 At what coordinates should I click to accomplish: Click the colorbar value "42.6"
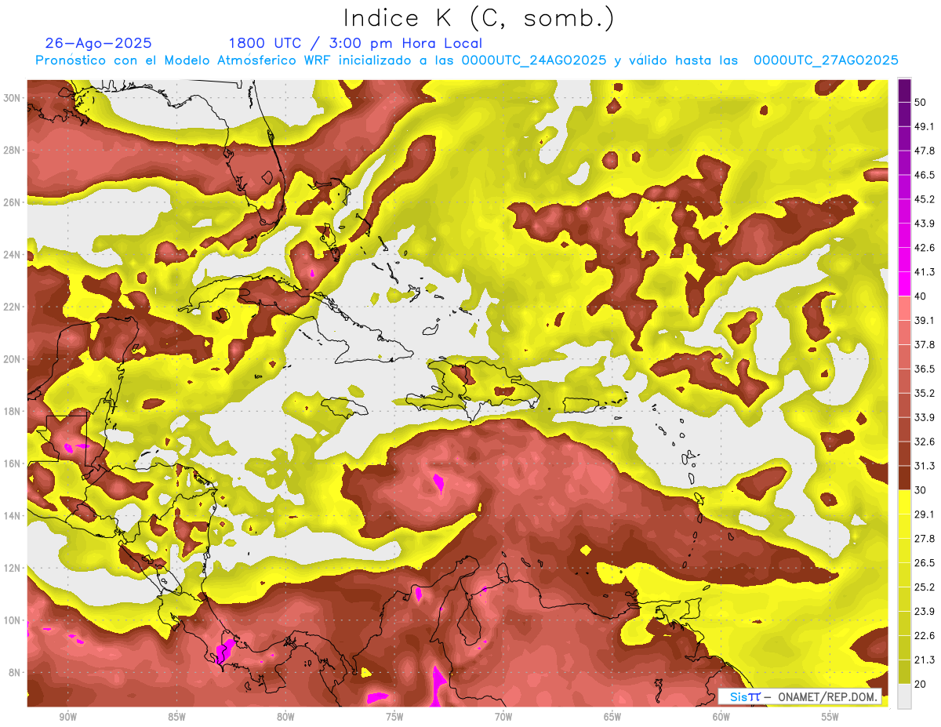coord(925,248)
